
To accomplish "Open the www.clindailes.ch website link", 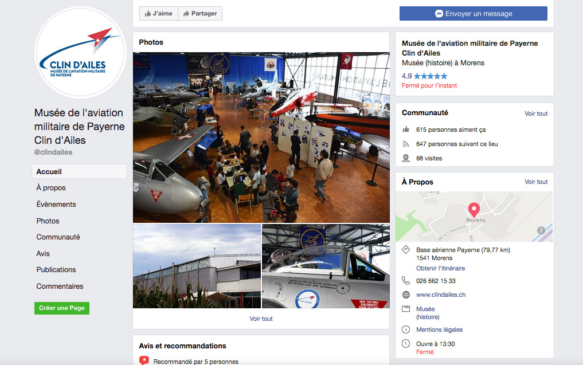I will [441, 295].
